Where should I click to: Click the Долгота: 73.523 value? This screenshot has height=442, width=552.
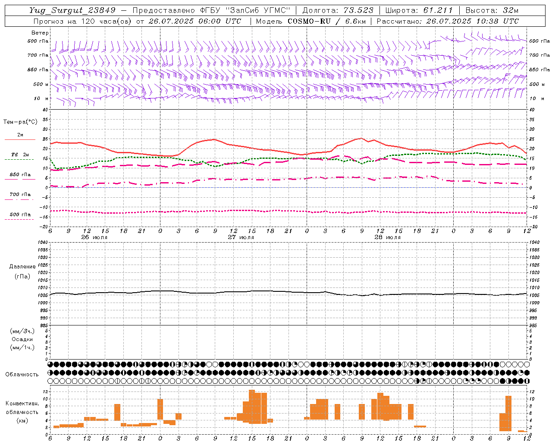(338, 10)
